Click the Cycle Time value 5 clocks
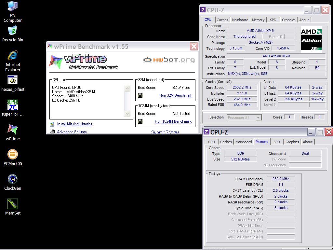The width and height of the screenshot is (333, 250). pyautogui.click(x=281, y=208)
